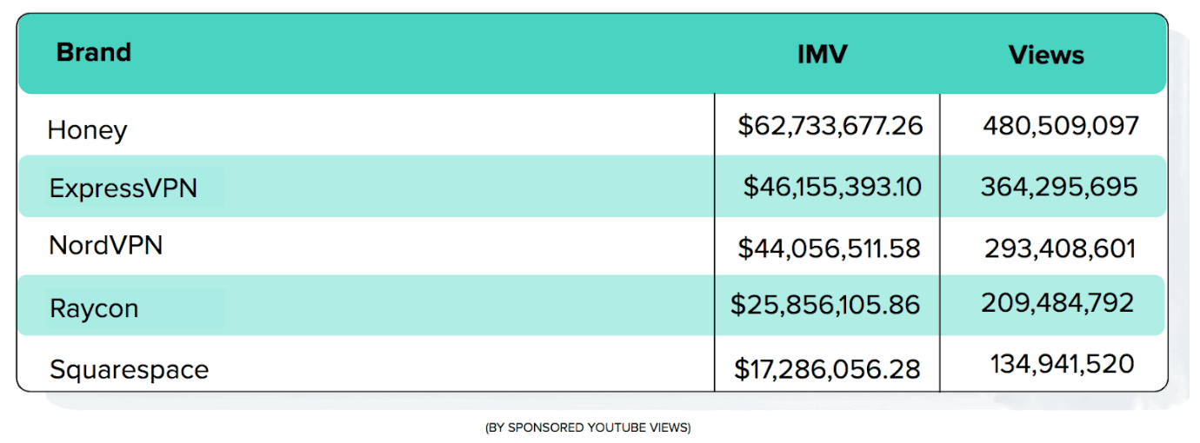The height and width of the screenshot is (443, 1200).
Task: Click the Brand column header
Action: tap(94, 53)
